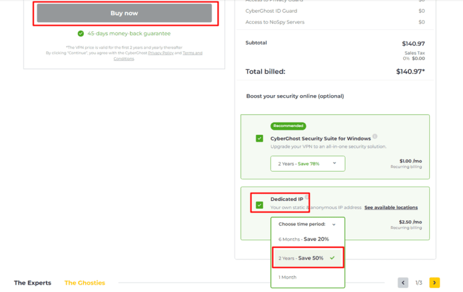Expand the Security Suite 2 Years dropdown
The image size is (463, 292).
[307, 163]
